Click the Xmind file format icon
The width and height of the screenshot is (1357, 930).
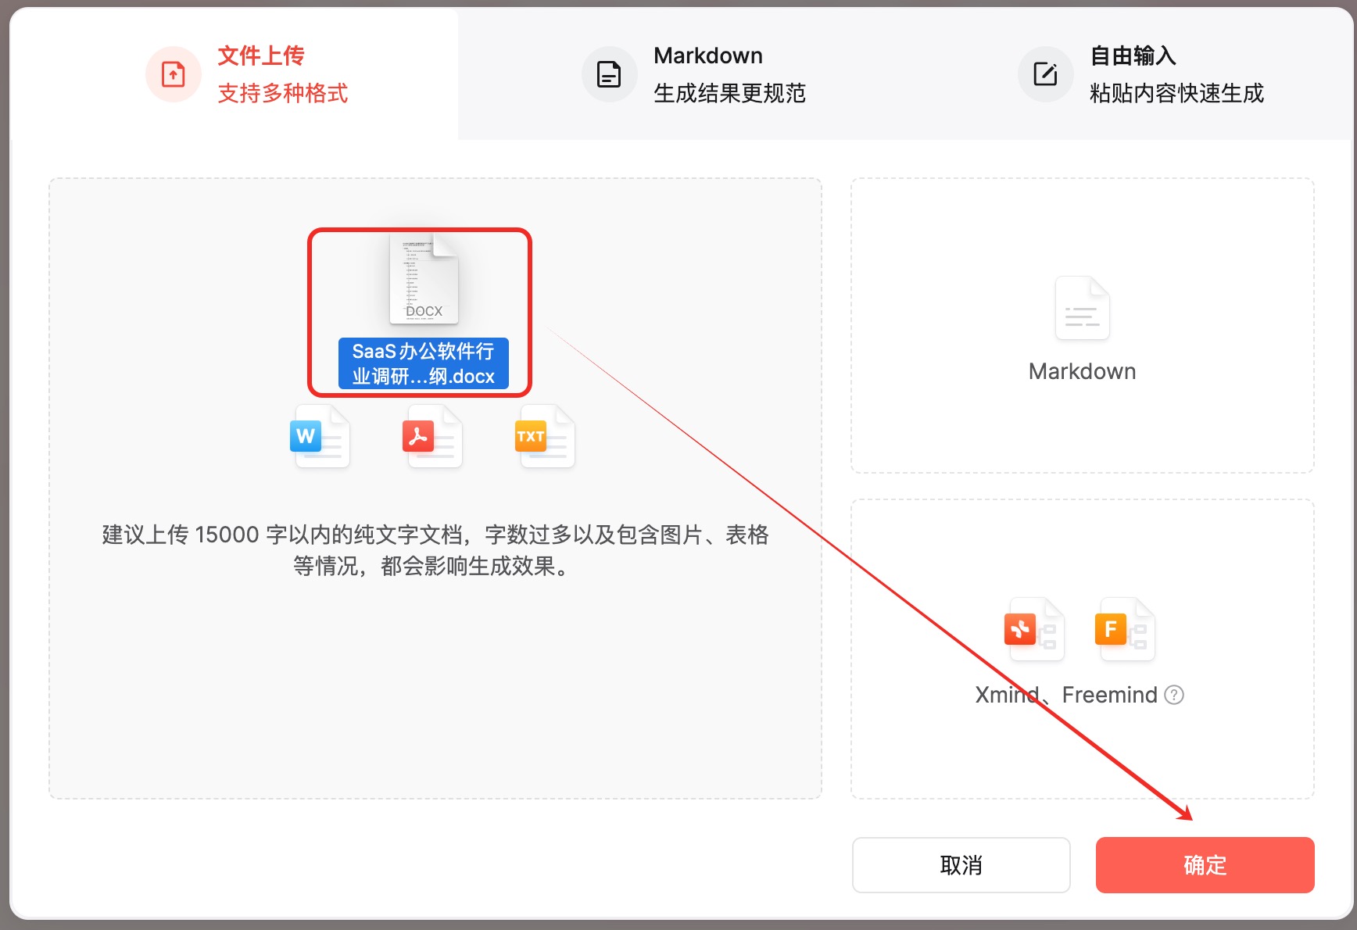click(x=1034, y=629)
